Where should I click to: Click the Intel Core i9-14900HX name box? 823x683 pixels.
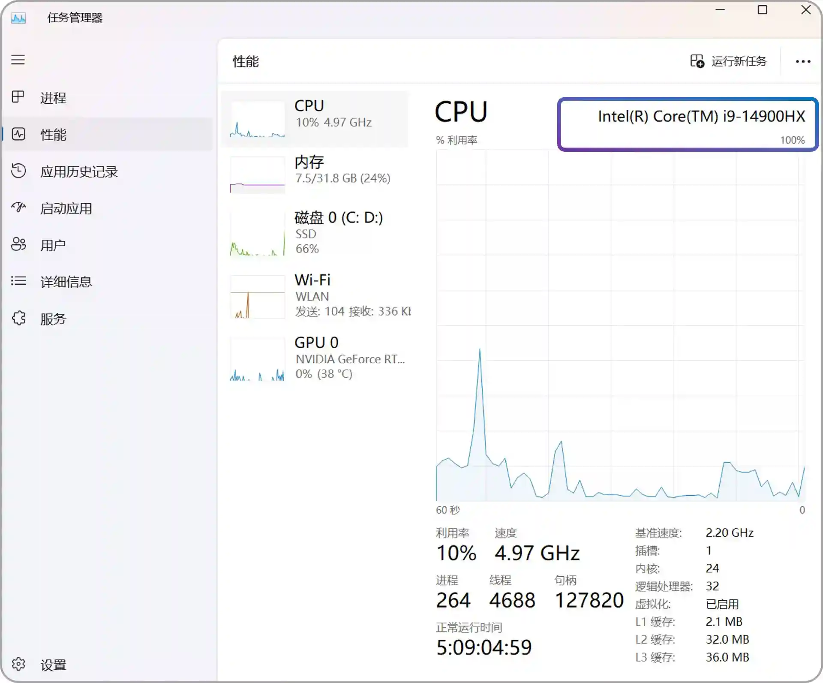coord(688,124)
